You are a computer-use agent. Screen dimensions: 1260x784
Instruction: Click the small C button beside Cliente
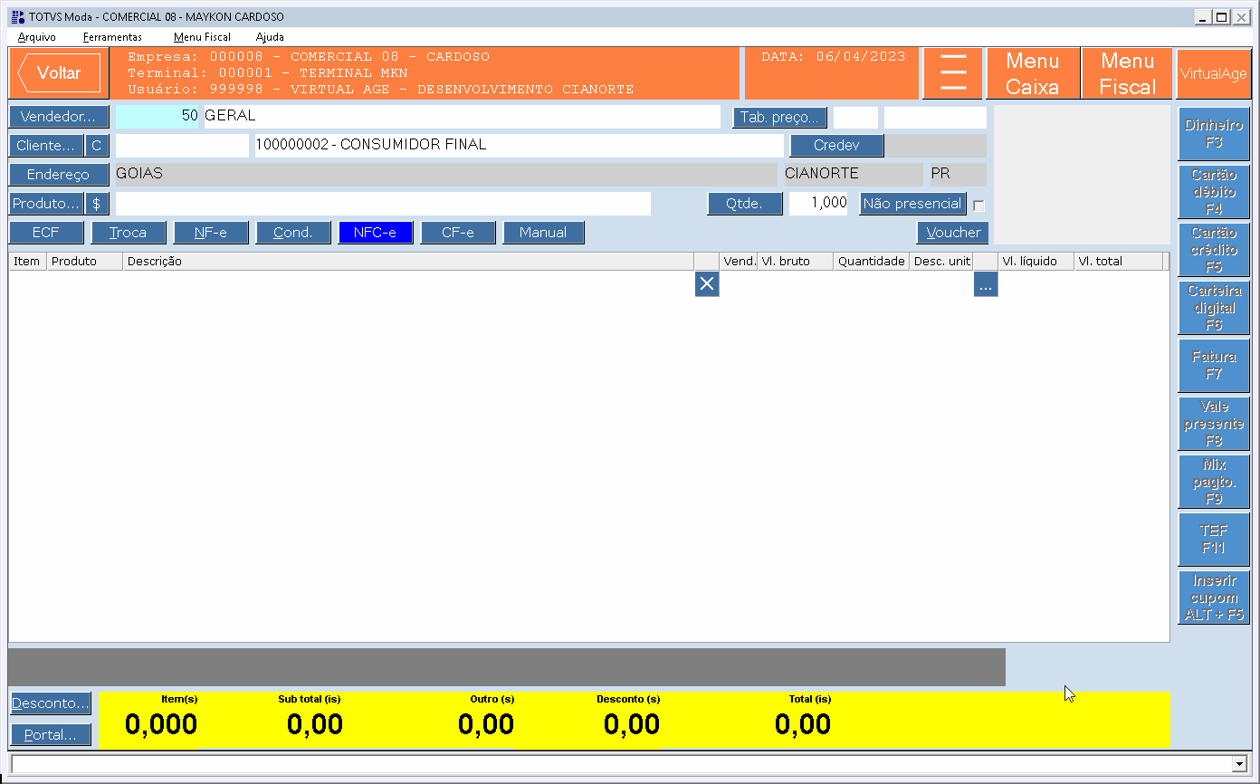point(98,146)
